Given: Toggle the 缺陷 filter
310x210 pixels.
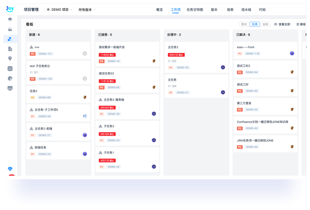Looking at the screenshot, I should (x=265, y=24).
